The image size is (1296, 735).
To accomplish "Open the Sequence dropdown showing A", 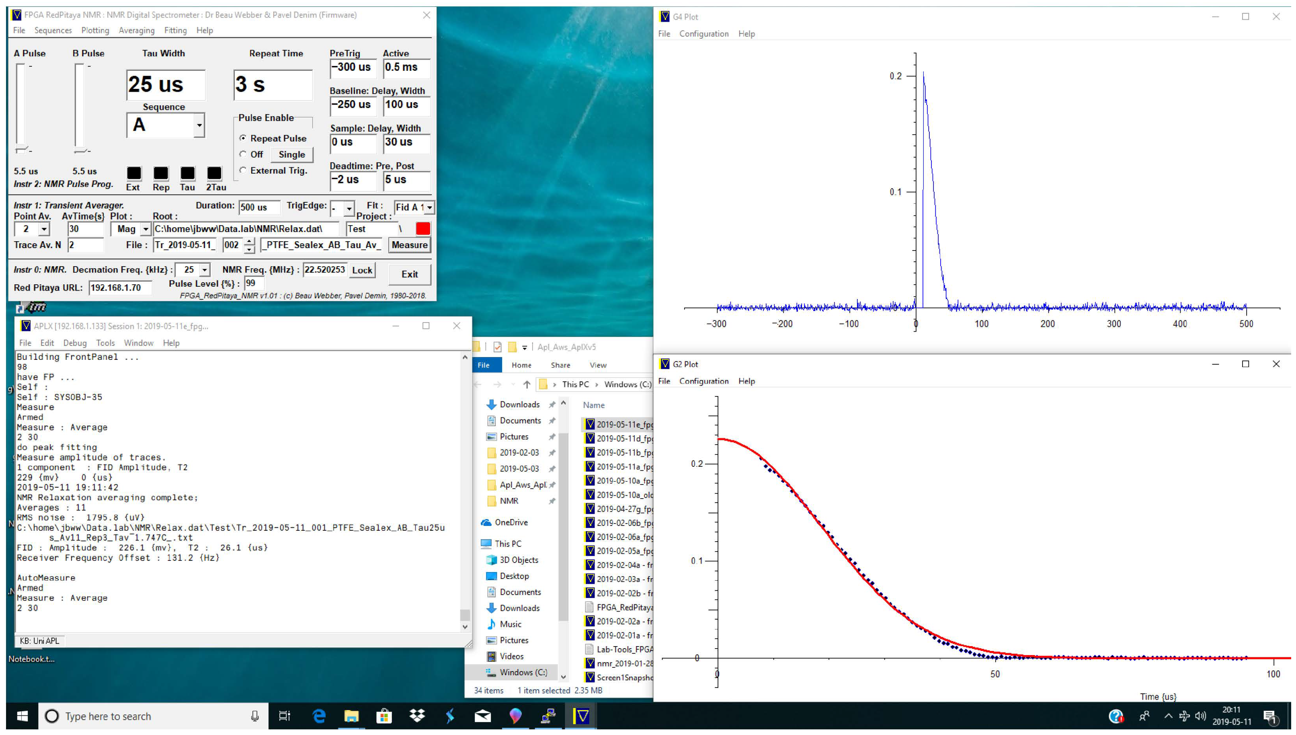I will [199, 125].
